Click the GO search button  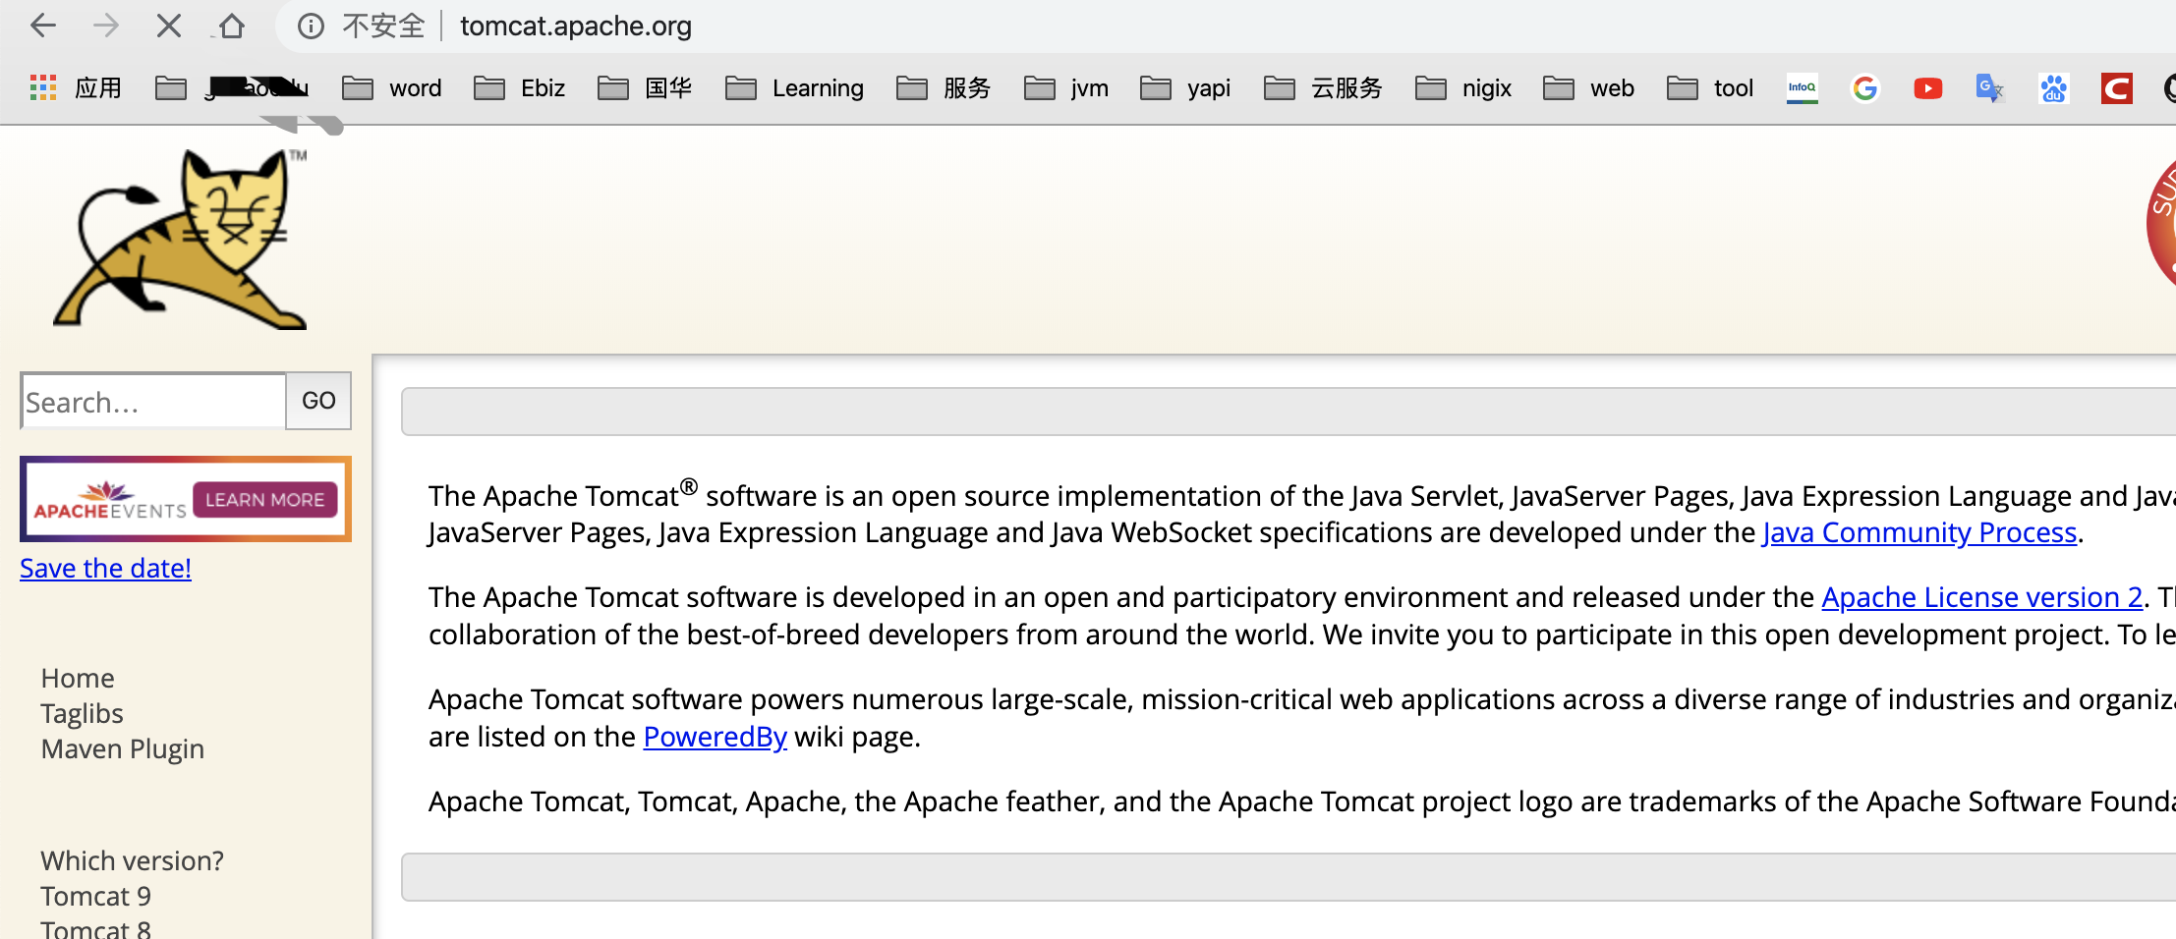(x=318, y=401)
